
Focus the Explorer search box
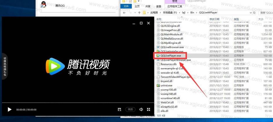[x=266, y=13]
